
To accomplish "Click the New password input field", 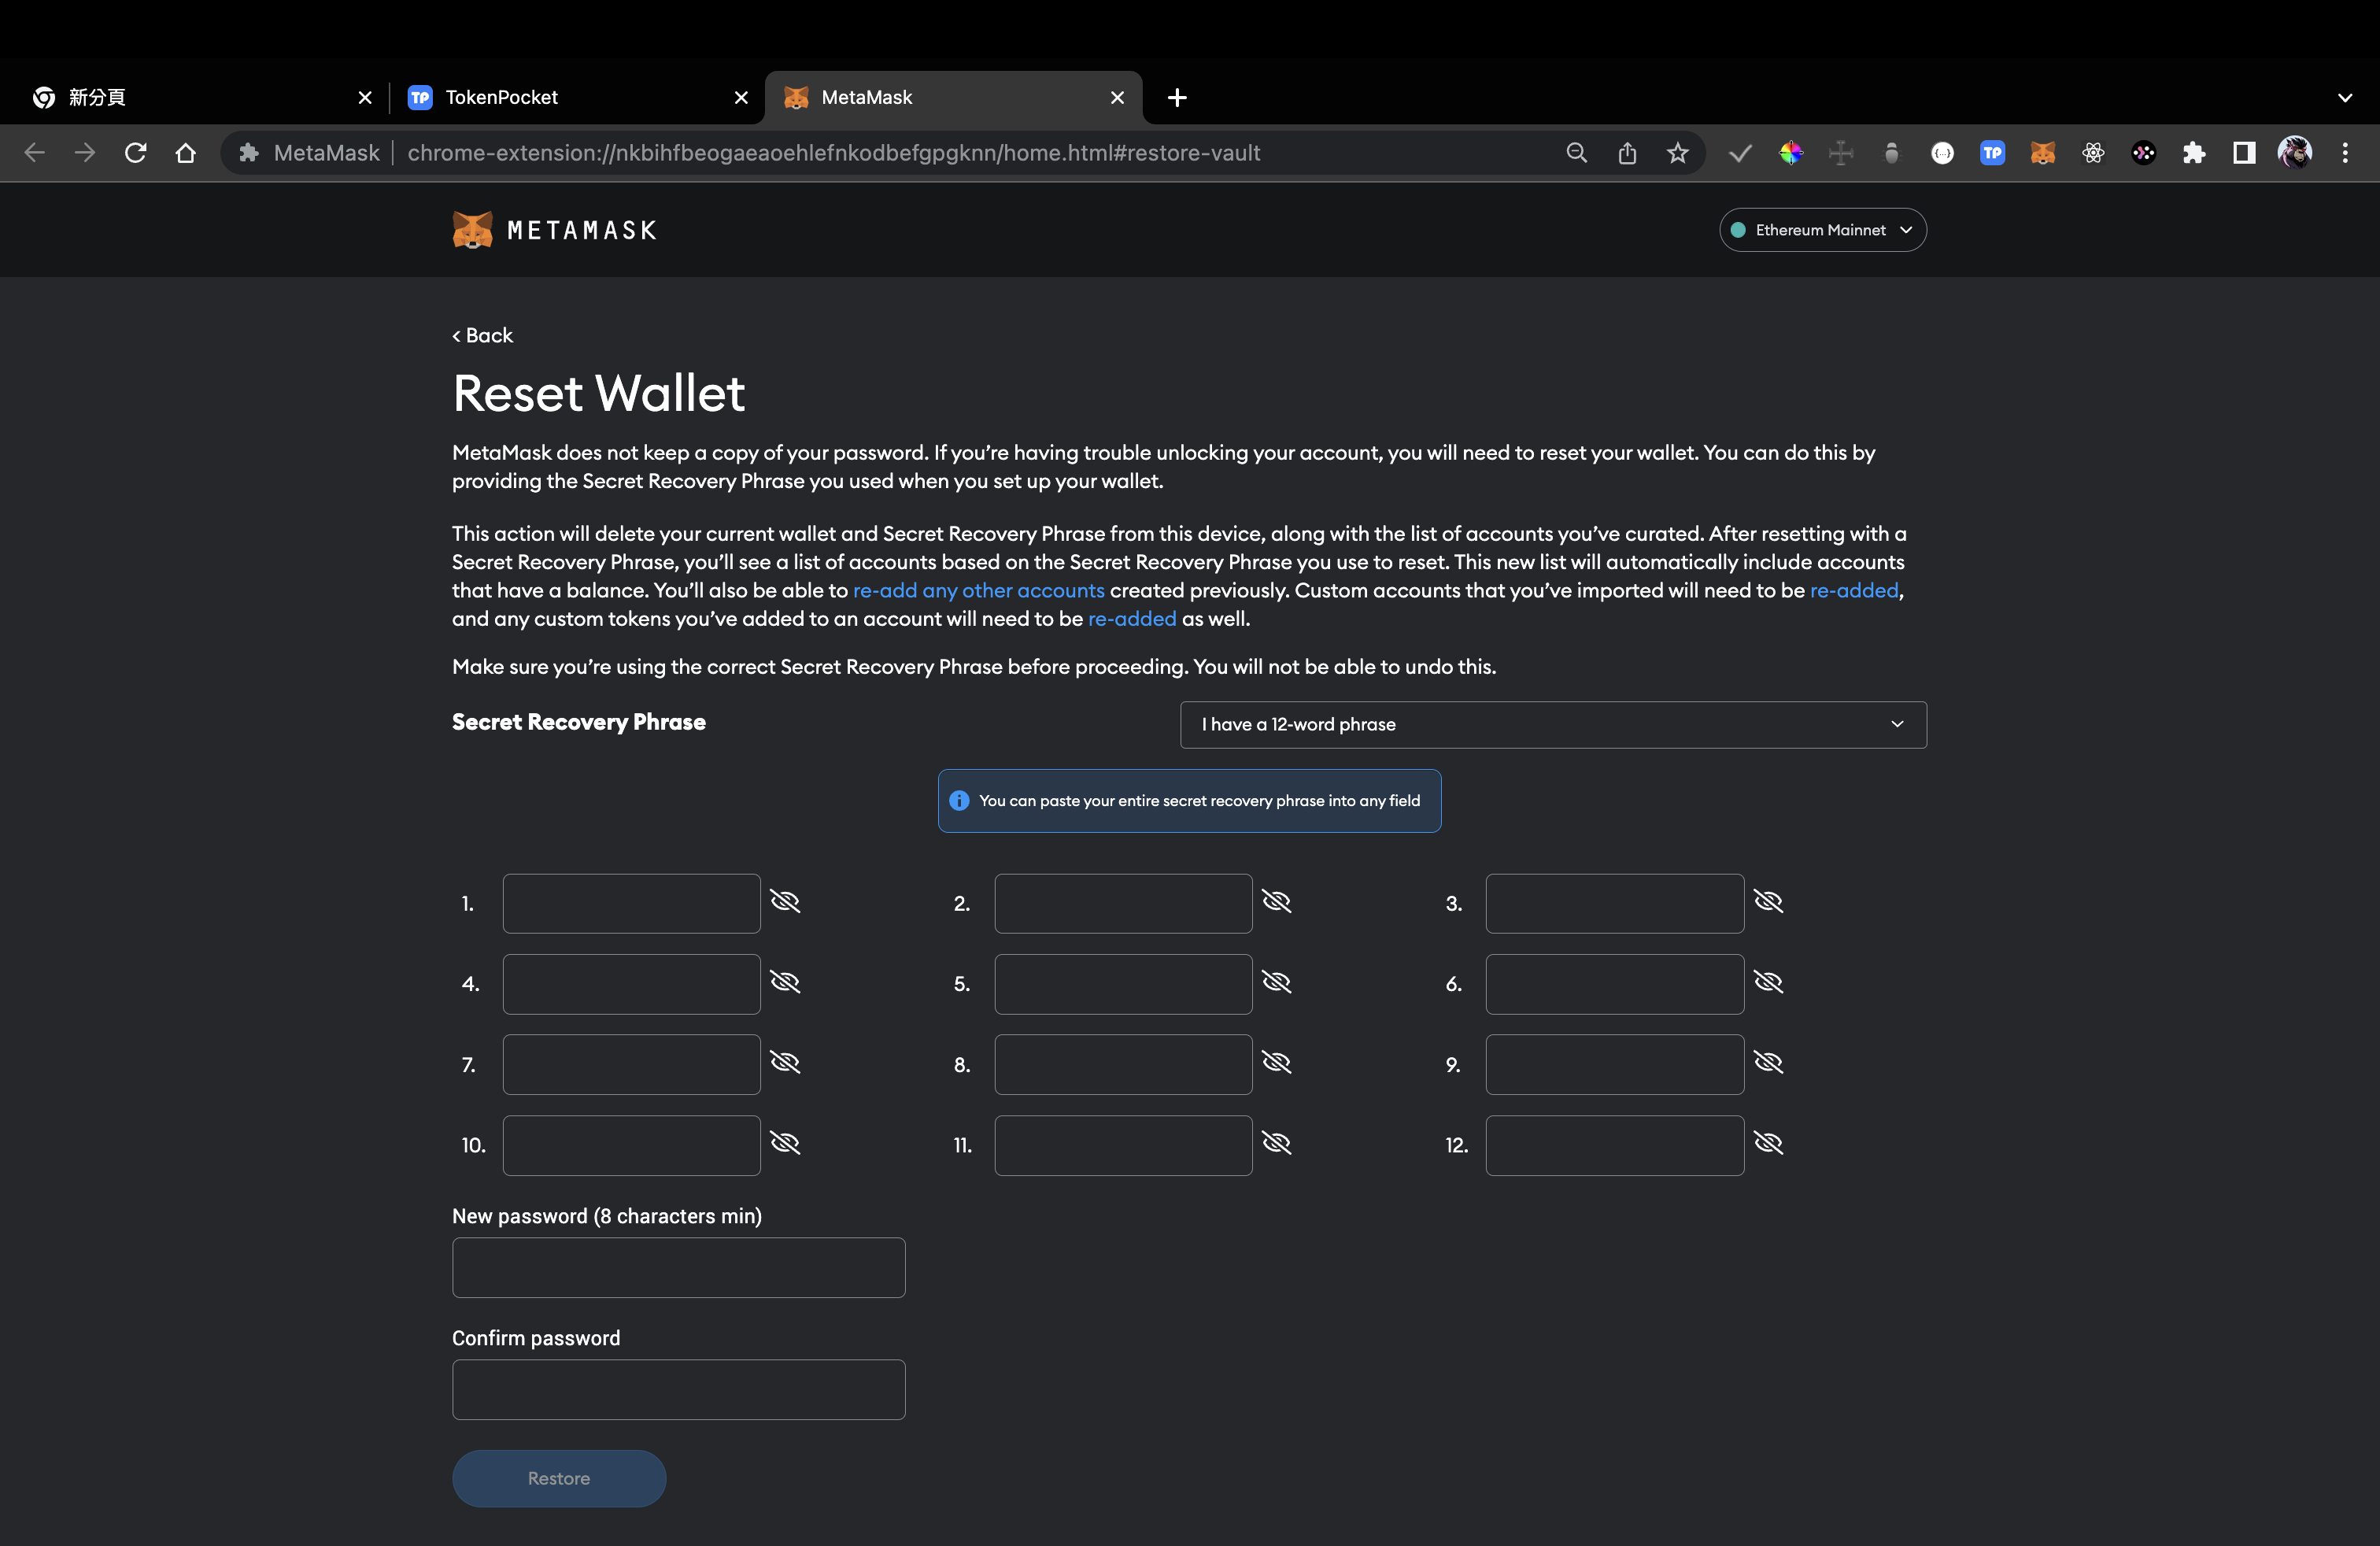I will 678,1267.
